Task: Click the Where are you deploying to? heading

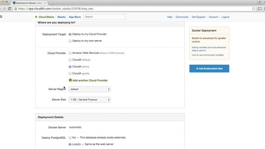Action: 56,22
